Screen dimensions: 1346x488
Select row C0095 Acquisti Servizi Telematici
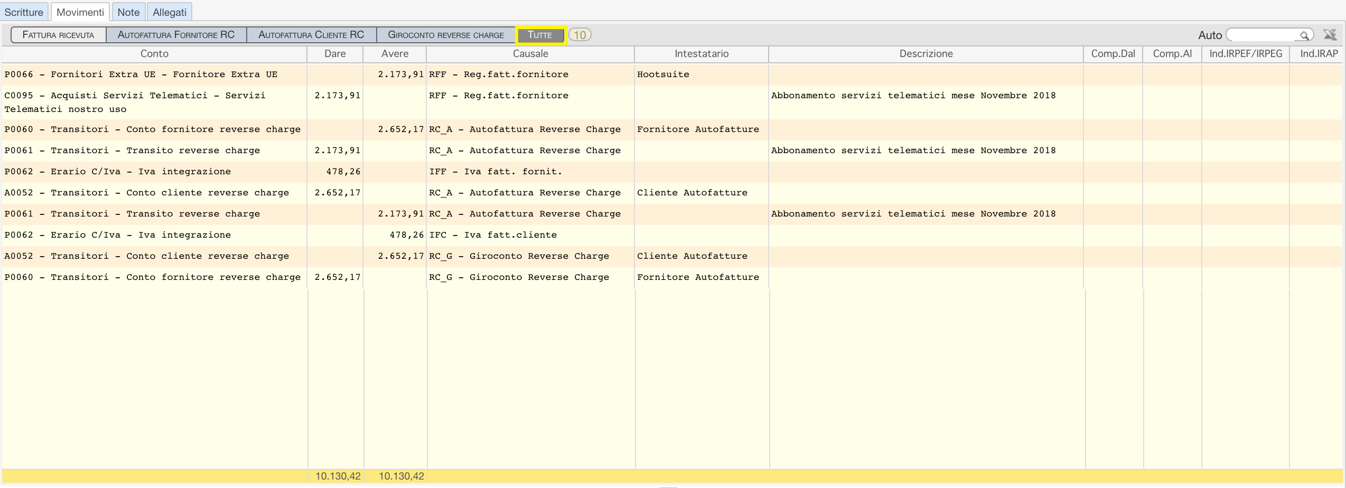pos(672,102)
